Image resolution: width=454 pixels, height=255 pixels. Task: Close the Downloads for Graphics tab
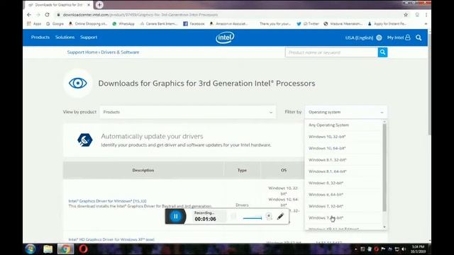(89, 5)
